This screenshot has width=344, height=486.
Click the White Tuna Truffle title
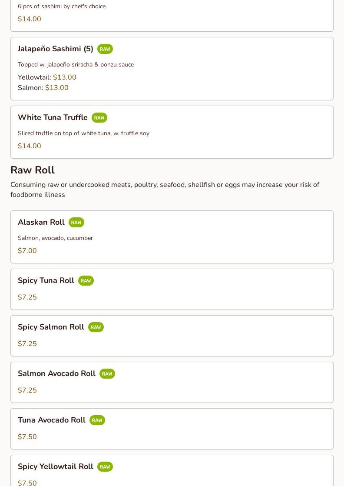[x=53, y=117]
